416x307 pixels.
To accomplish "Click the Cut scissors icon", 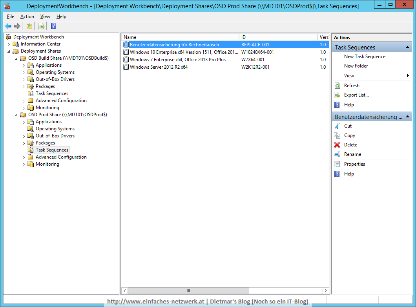I will point(337,126).
